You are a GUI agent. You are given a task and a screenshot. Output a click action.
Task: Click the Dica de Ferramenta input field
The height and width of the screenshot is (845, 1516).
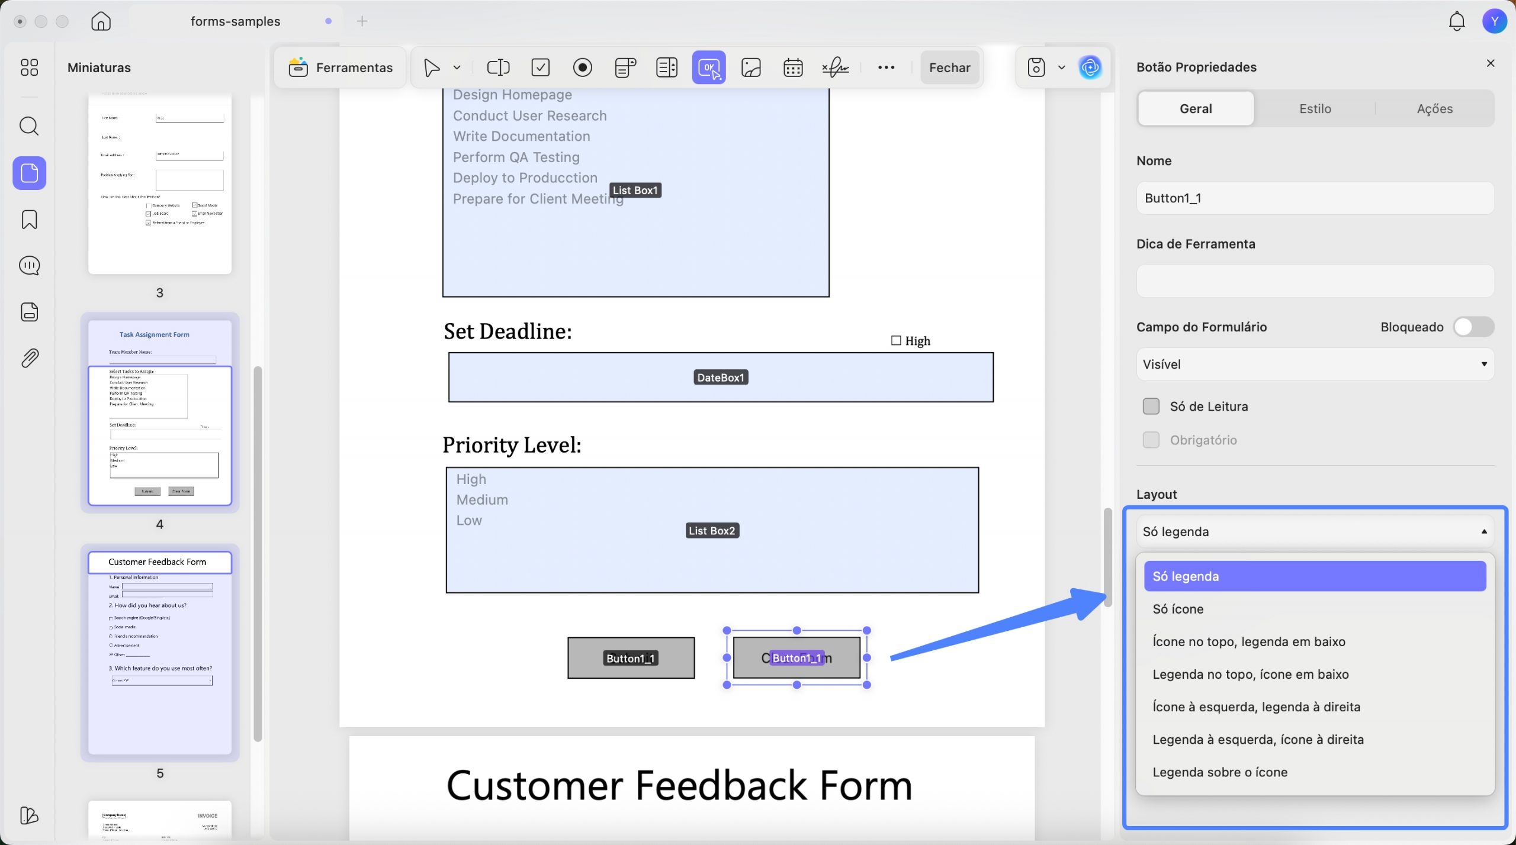(x=1315, y=281)
